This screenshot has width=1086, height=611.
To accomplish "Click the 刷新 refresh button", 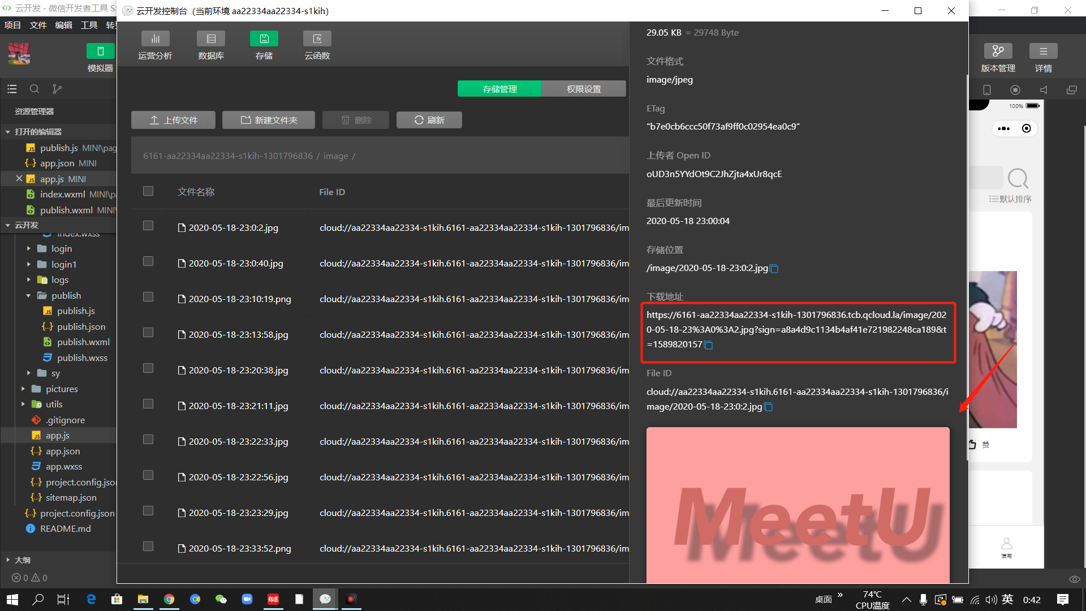I will tap(429, 120).
